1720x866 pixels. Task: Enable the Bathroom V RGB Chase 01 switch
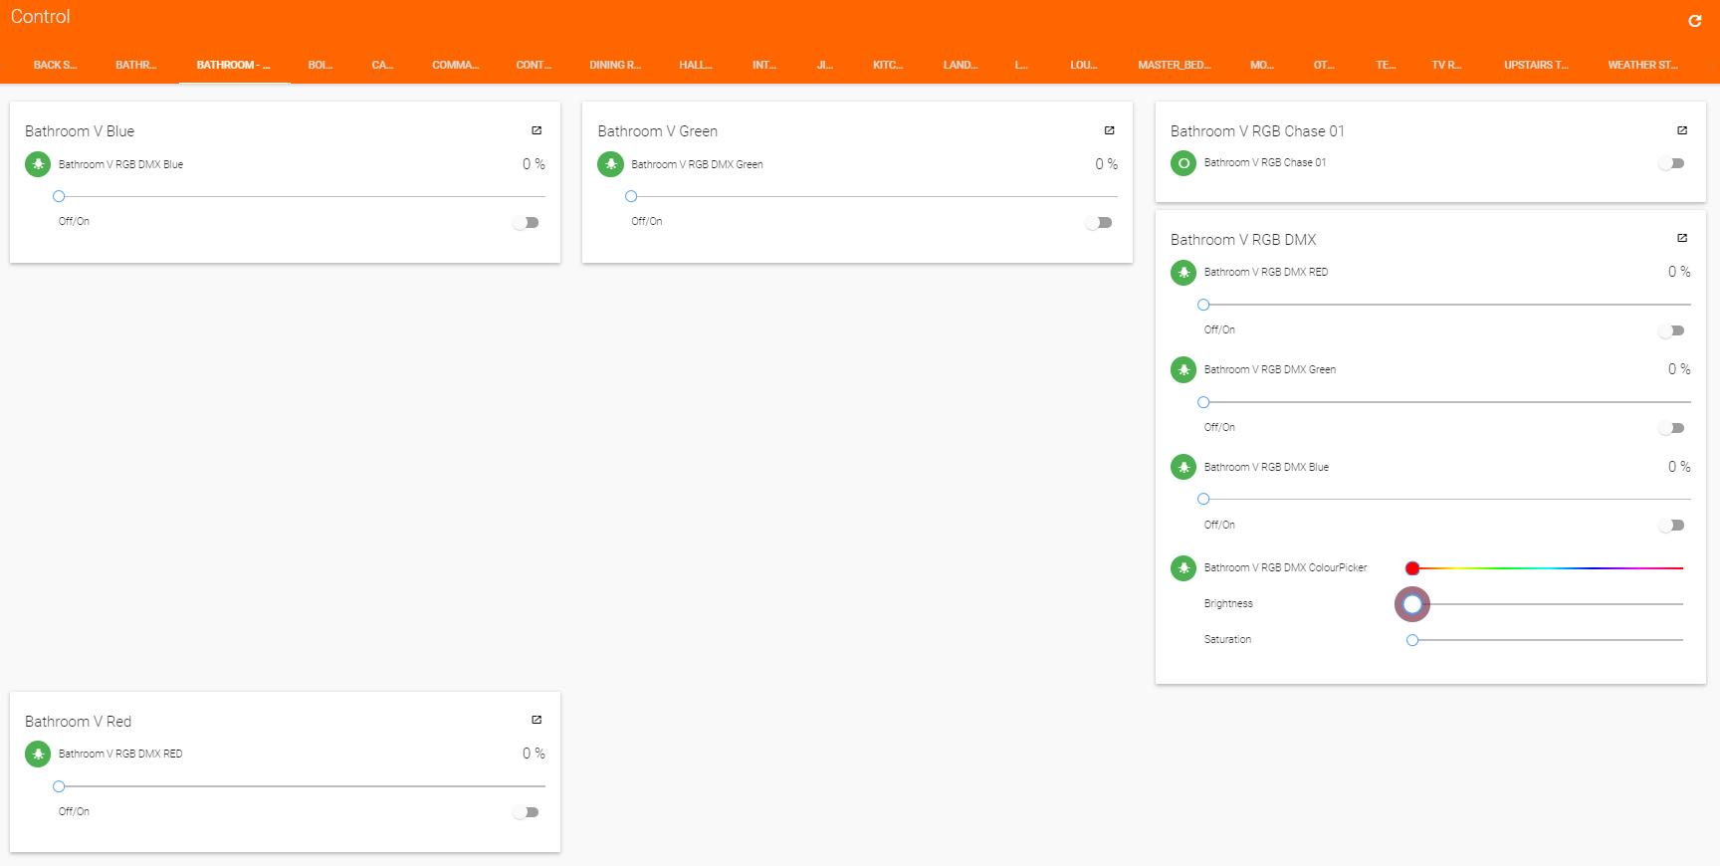click(1671, 163)
